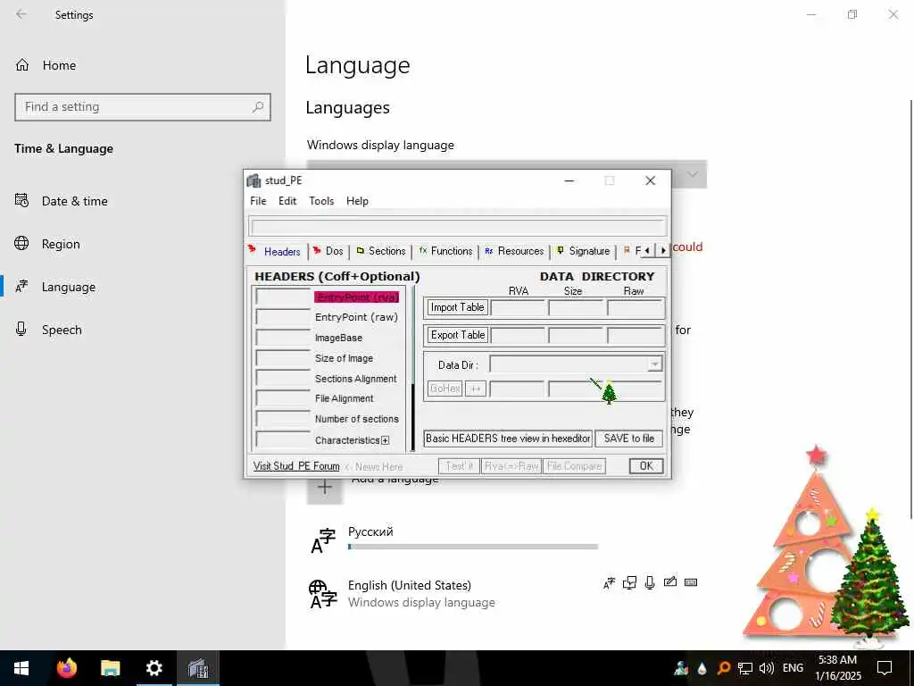This screenshot has height=686, width=914.
Task: Click the search magnifier icon in Settings
Action: tap(258, 107)
